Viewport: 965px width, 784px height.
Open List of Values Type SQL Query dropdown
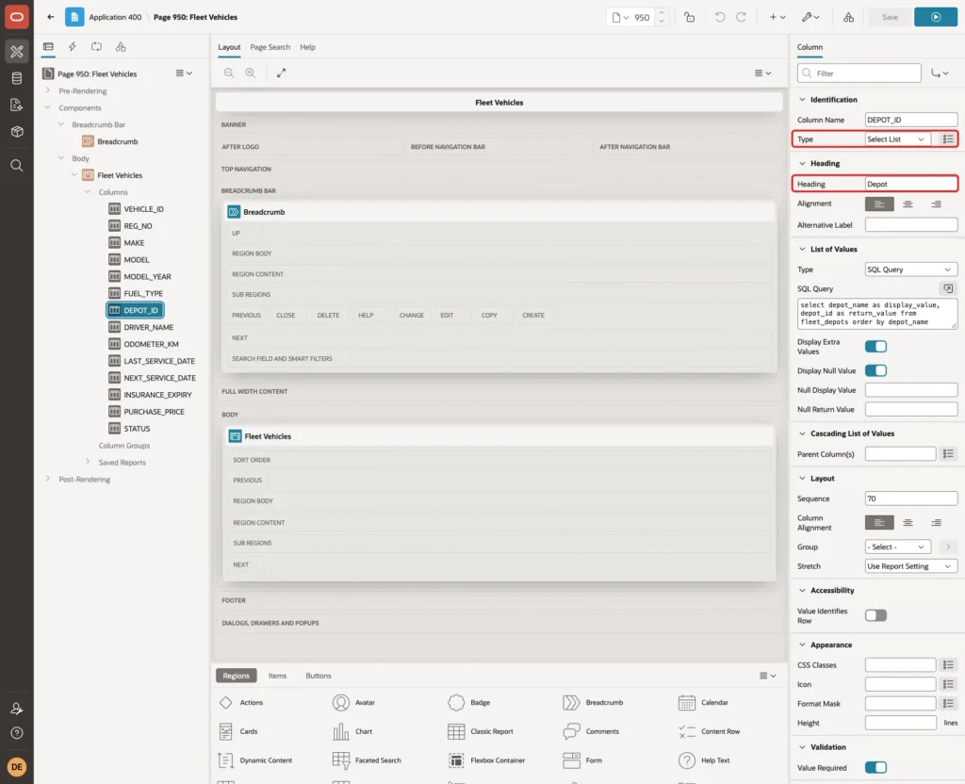click(x=911, y=269)
